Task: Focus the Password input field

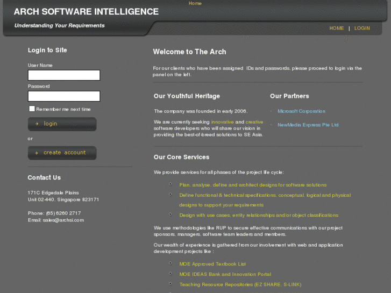Action: click(x=64, y=96)
